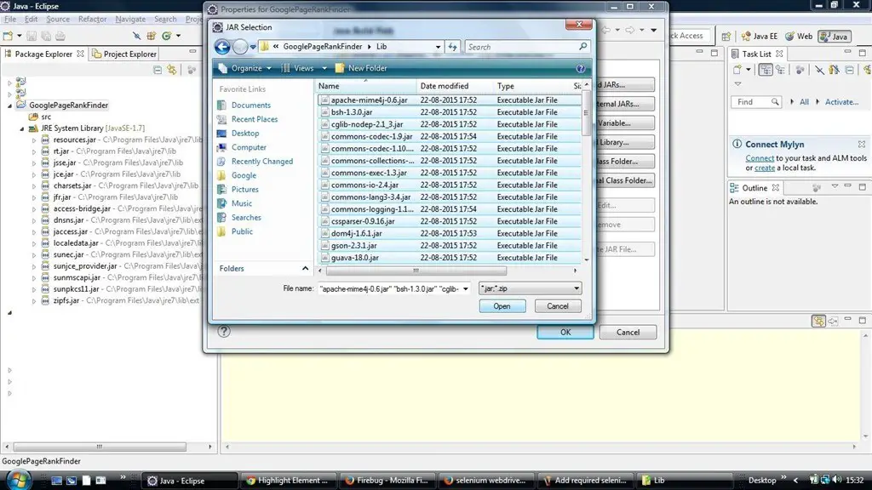Create a New Folder in file dialog
Screen dimensions: 872x490
tap(361, 68)
